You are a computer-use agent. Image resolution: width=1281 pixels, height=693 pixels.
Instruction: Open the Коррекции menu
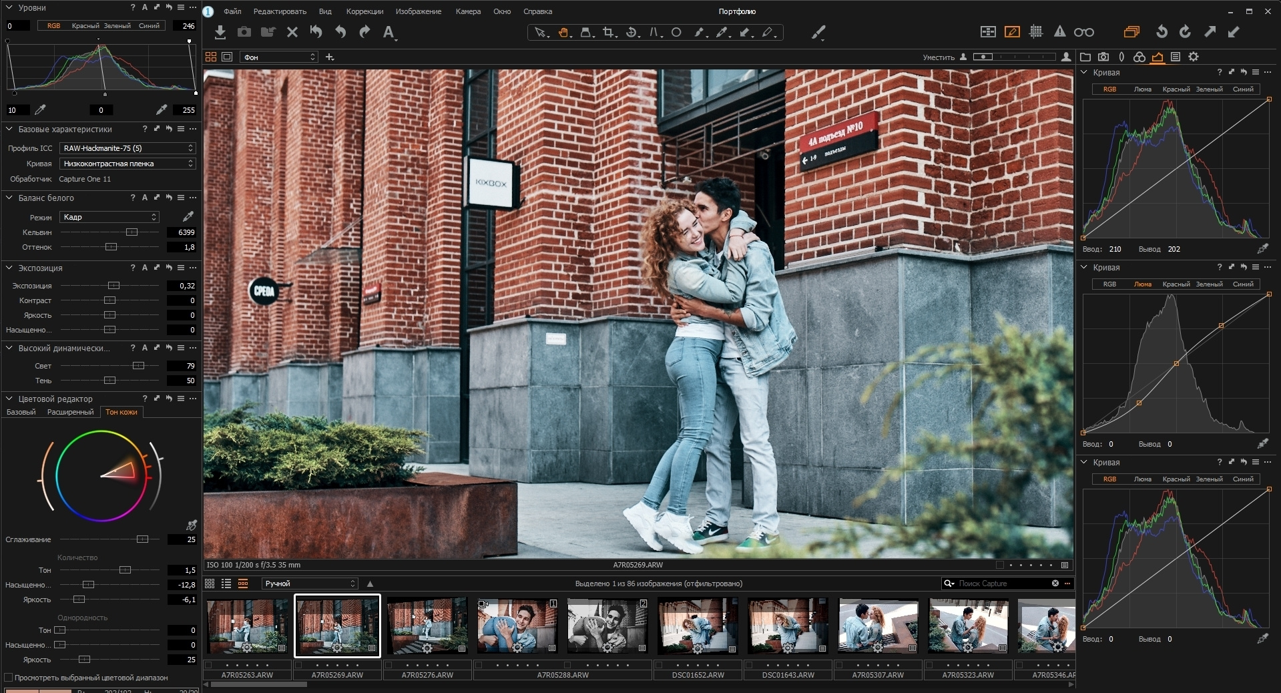click(364, 11)
